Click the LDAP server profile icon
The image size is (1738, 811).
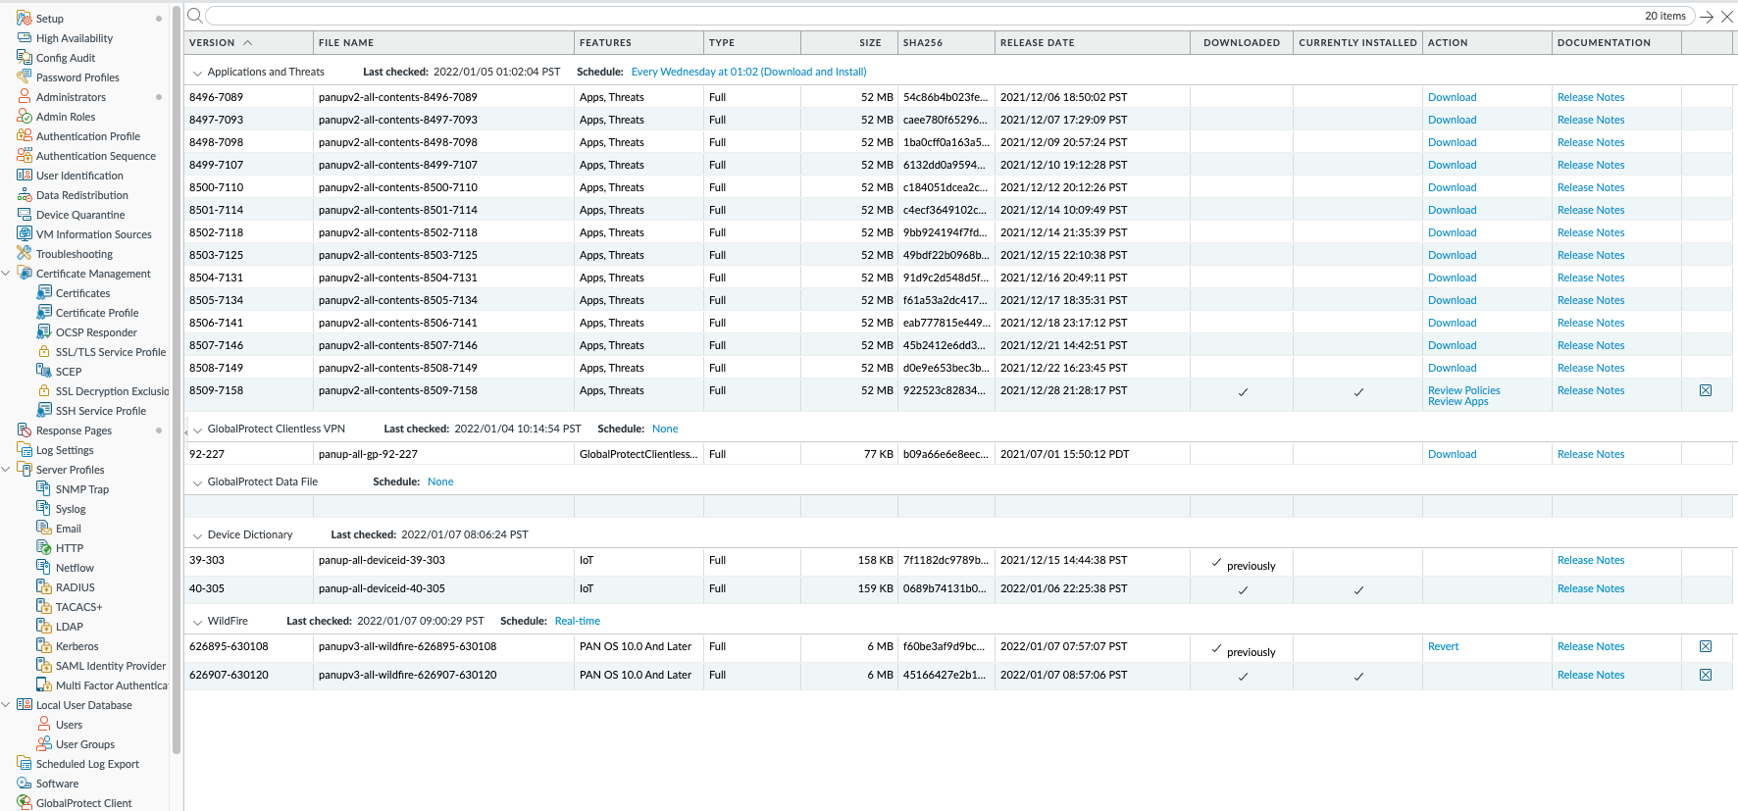(44, 627)
